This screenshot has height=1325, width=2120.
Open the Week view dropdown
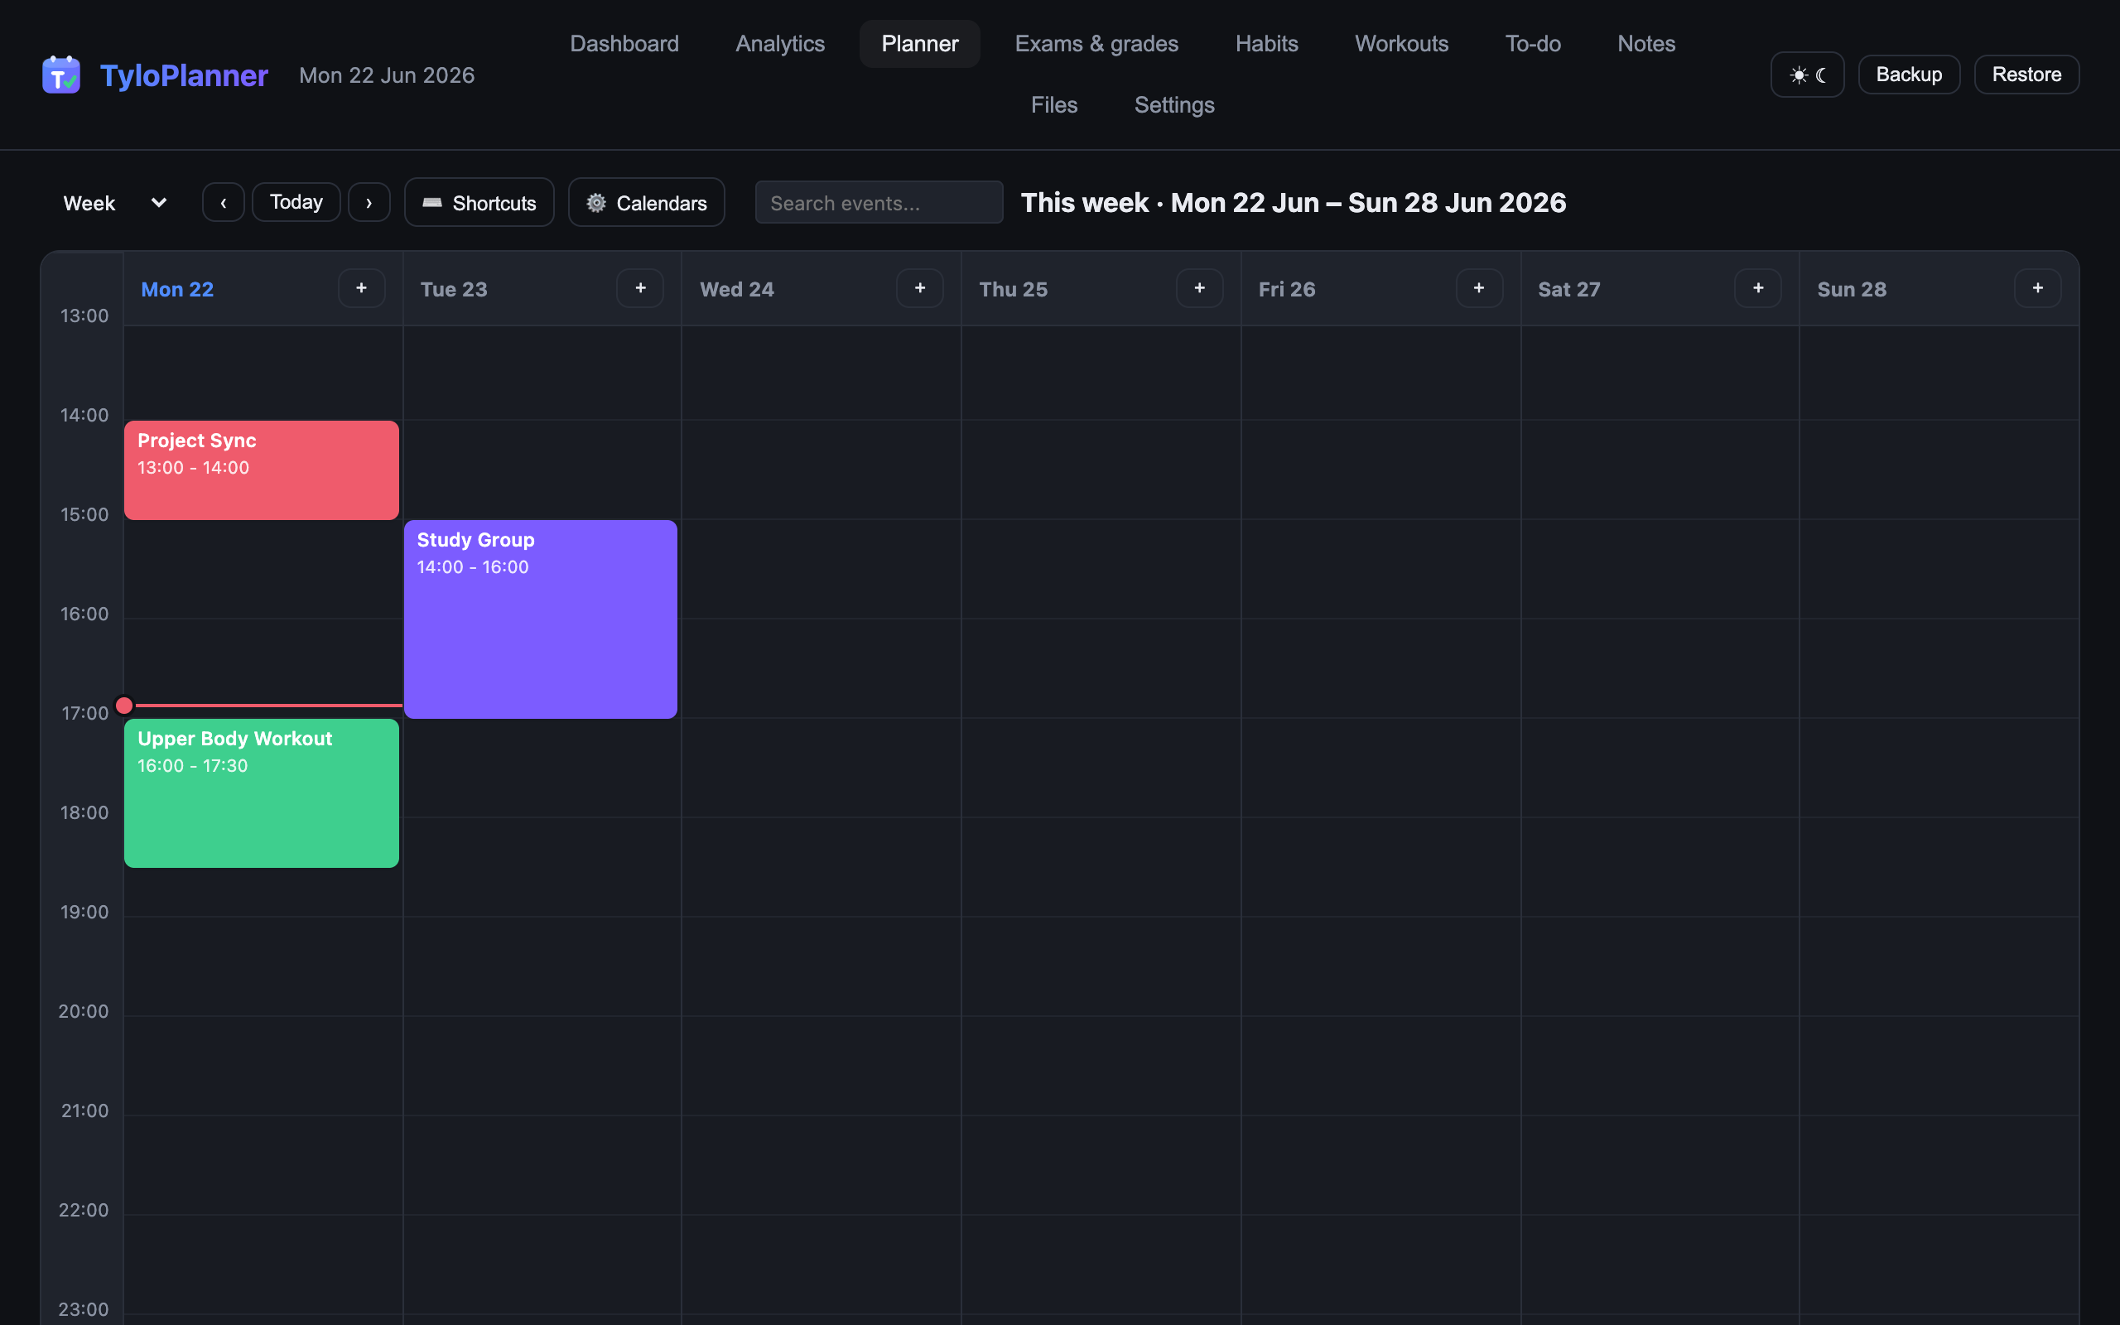coord(114,202)
